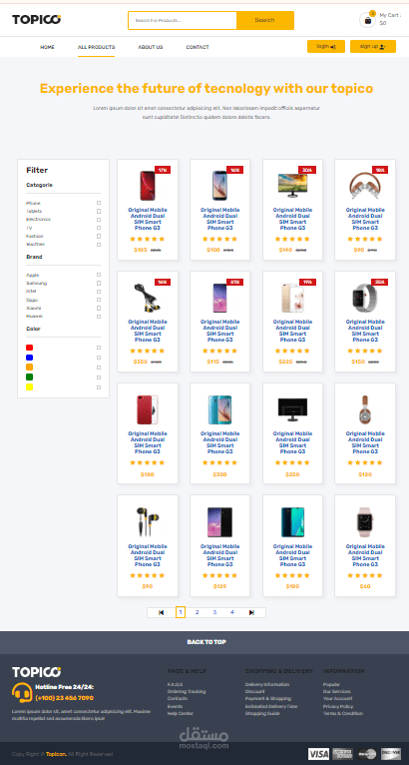This screenshot has height=765, width=409.
Task: Click the orange headset hotline icon
Action: point(22,693)
